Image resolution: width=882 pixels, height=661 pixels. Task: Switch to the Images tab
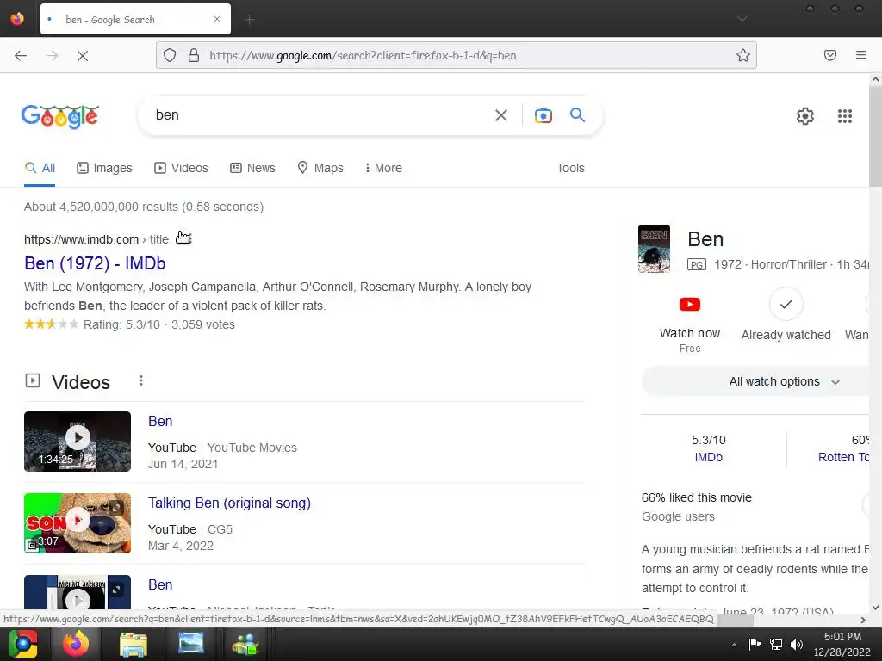tap(104, 168)
